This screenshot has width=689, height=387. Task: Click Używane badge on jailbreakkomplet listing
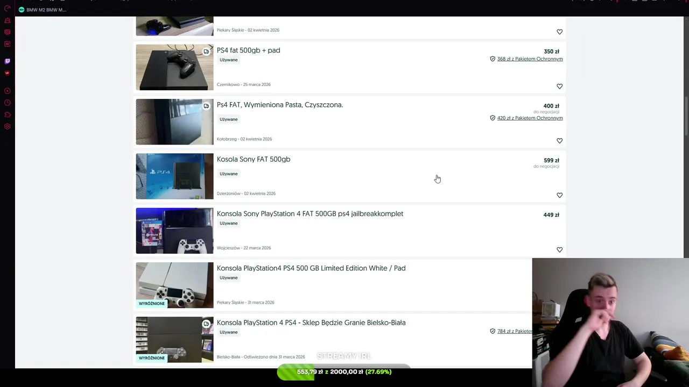tap(229, 223)
